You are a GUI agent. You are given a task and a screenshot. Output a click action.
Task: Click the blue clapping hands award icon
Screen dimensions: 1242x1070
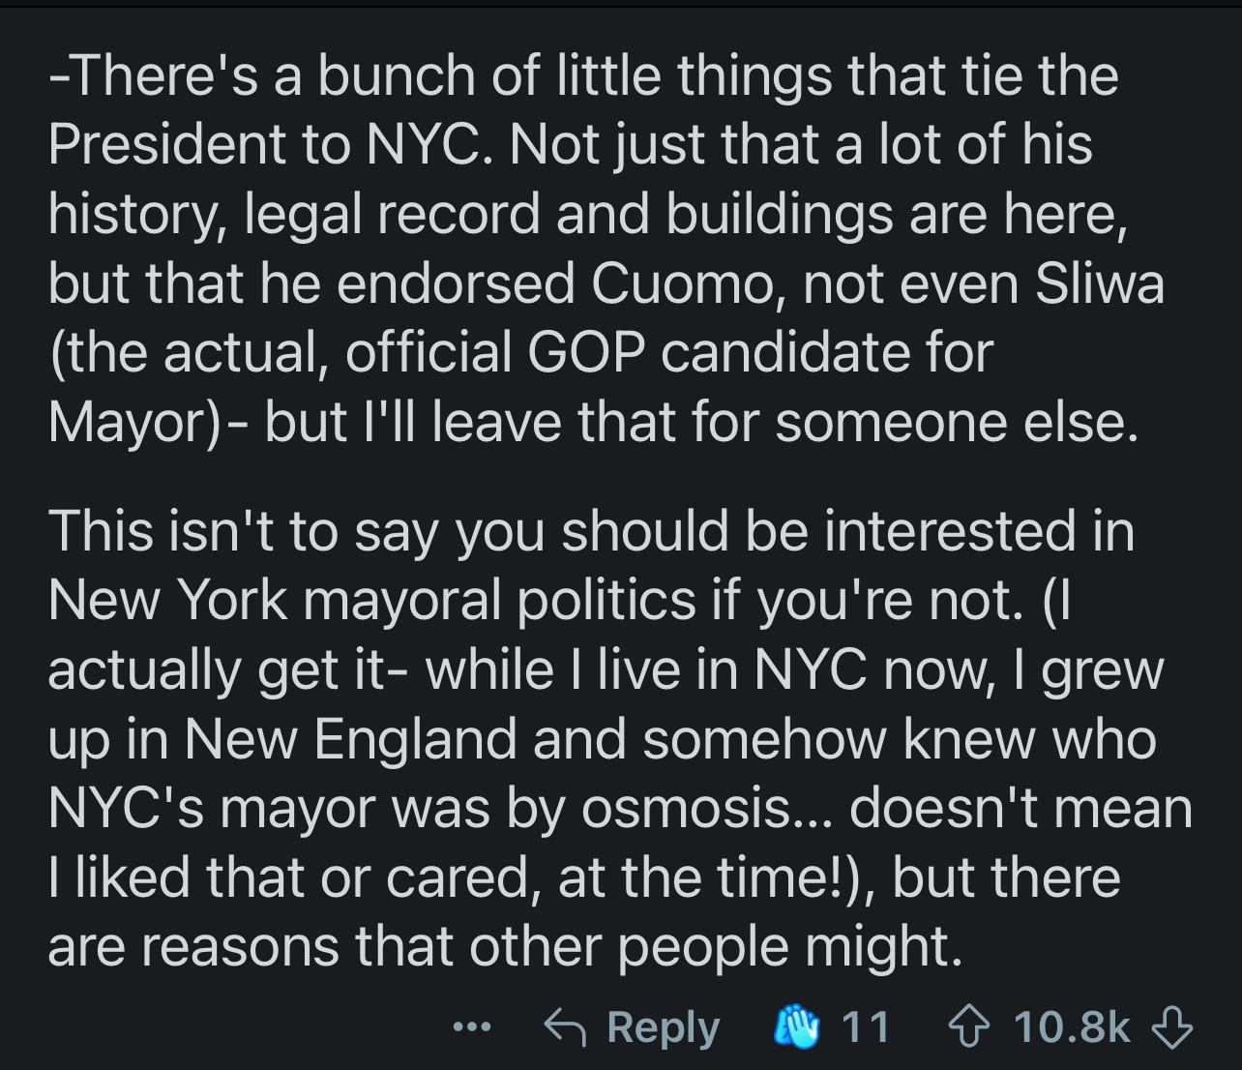click(x=800, y=1025)
